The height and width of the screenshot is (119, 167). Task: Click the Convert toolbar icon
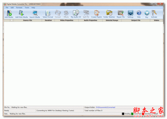58,14
